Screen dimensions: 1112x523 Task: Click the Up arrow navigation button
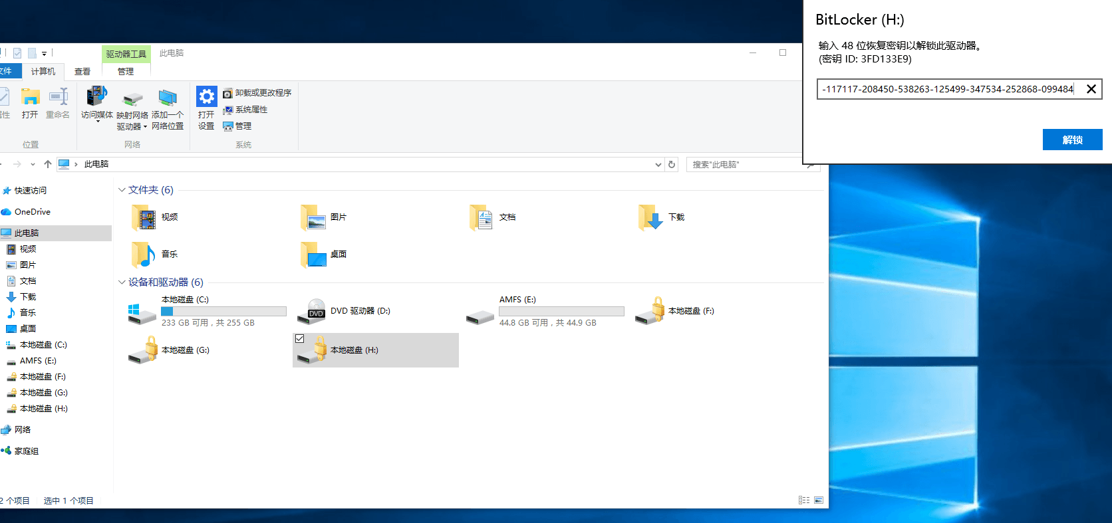pos(47,164)
